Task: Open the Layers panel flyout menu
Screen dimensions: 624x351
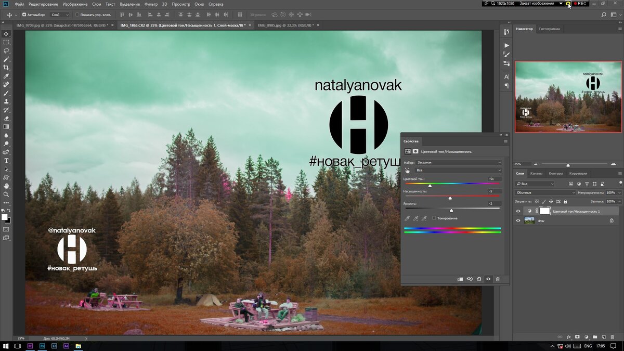Action: [x=619, y=173]
